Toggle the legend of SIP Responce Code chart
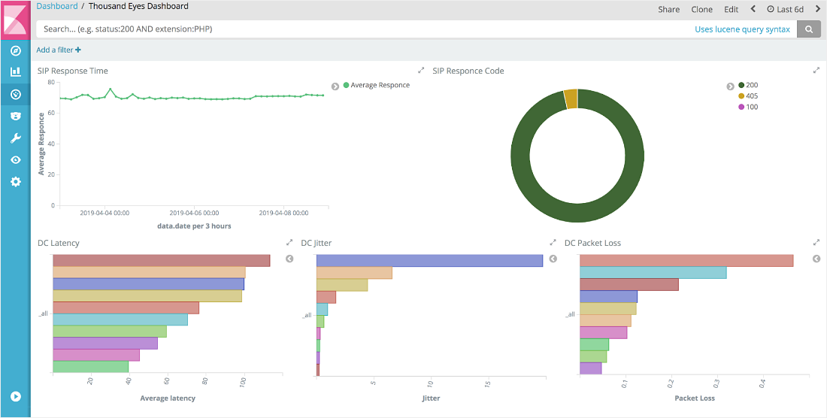Viewport: 827px width, 418px height. (x=730, y=86)
